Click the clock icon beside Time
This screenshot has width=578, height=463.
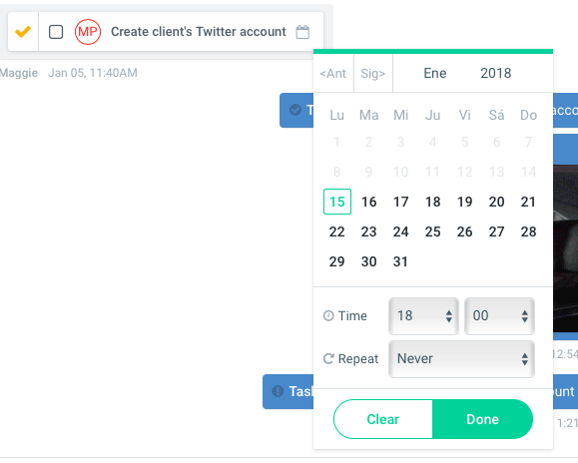[328, 316]
